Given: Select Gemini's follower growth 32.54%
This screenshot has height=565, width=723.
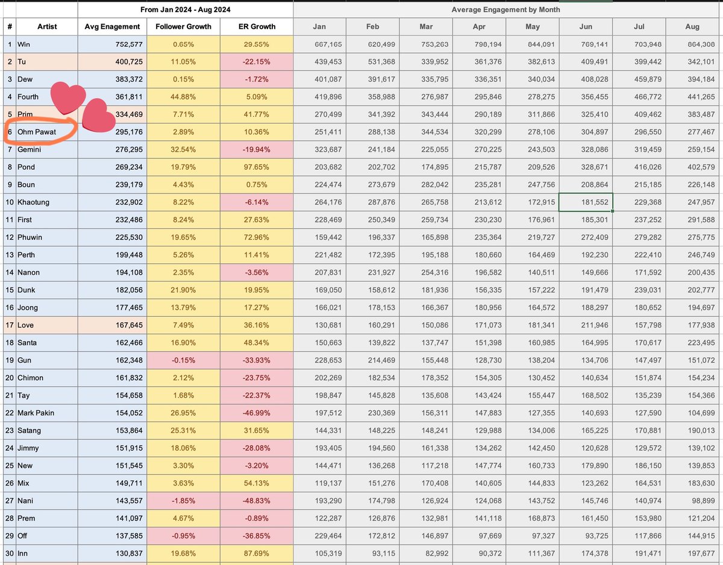Looking at the screenshot, I should (183, 149).
